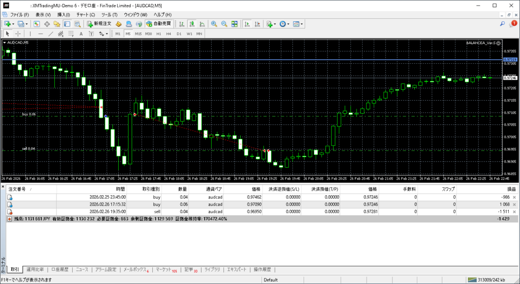Select the trendline drawing tool
The width and height of the screenshot is (520, 284).
coord(51,34)
